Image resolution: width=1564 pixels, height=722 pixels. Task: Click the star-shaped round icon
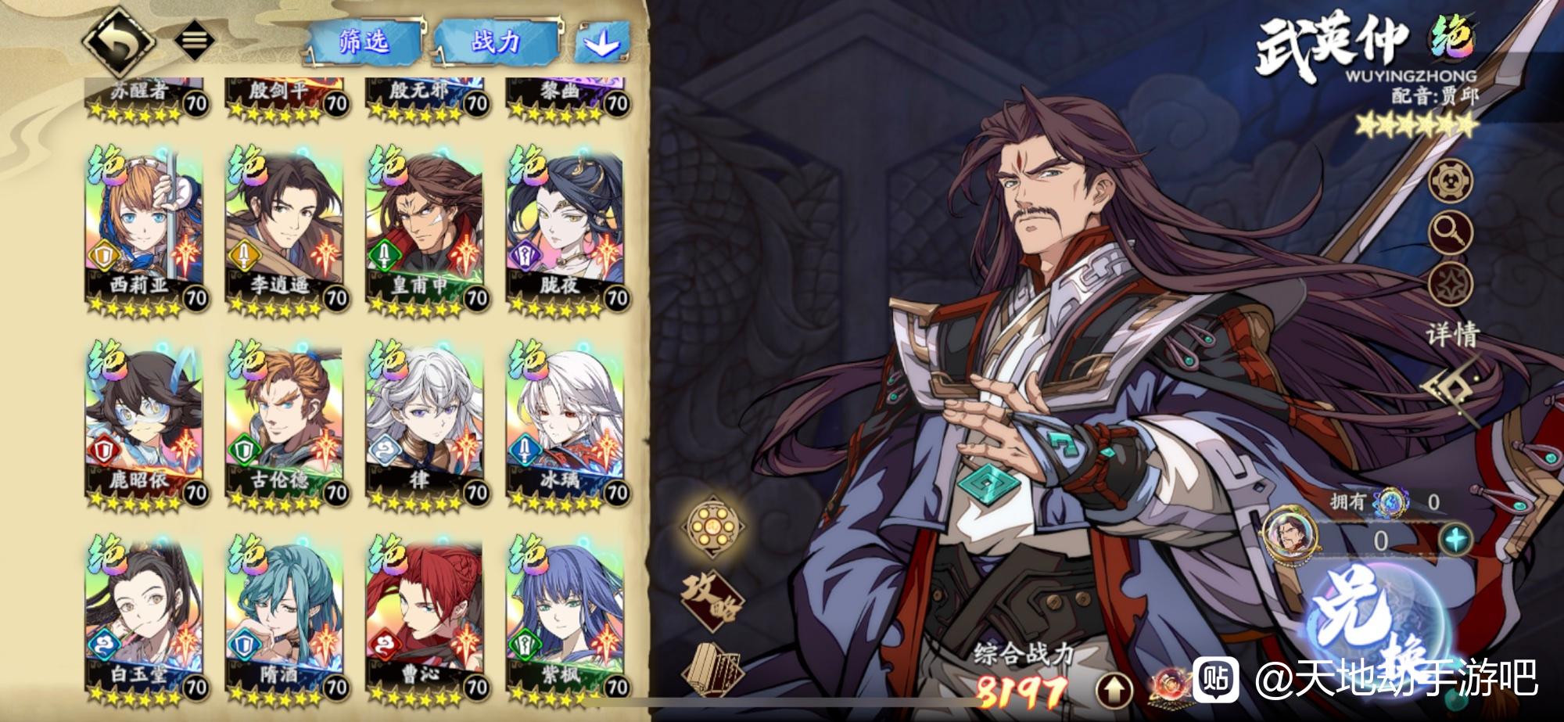click(1451, 283)
